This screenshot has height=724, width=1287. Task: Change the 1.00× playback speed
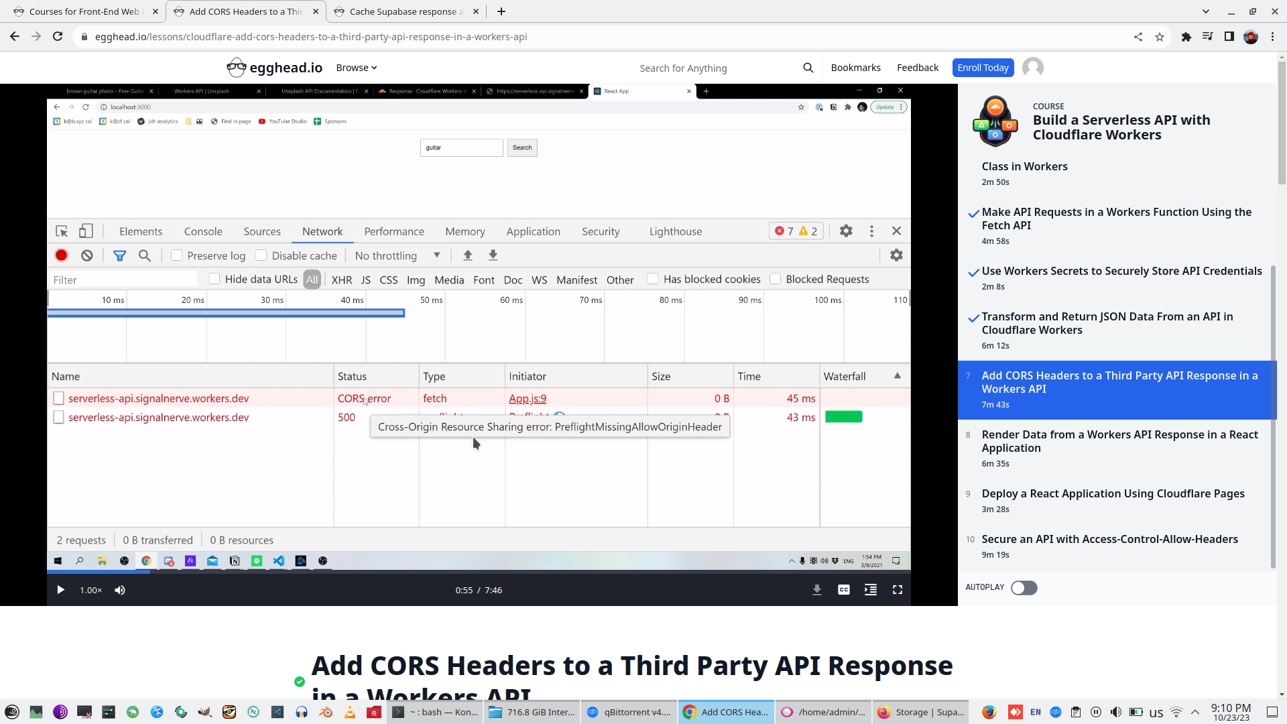click(90, 590)
